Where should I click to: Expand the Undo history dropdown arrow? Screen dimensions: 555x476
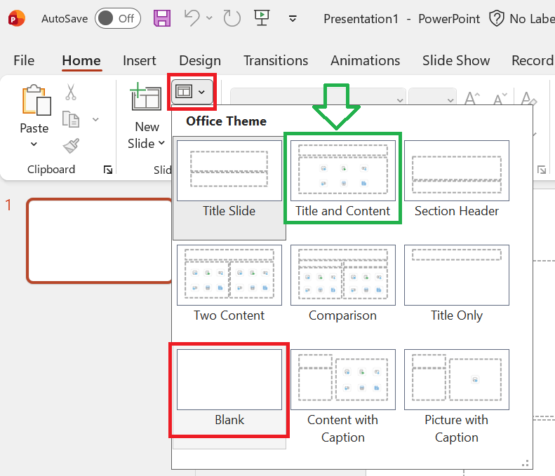pos(209,18)
